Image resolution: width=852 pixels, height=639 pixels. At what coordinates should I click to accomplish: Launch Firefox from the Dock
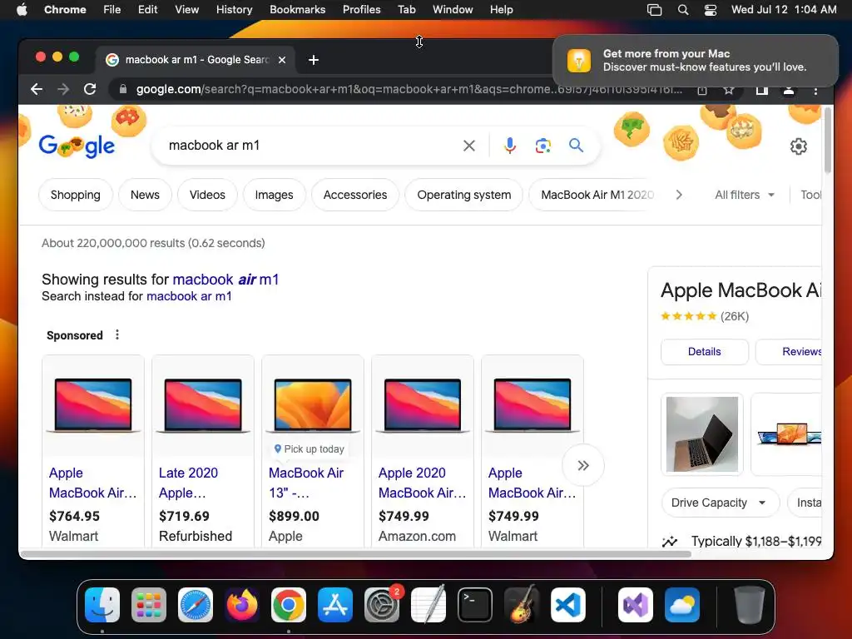click(242, 605)
